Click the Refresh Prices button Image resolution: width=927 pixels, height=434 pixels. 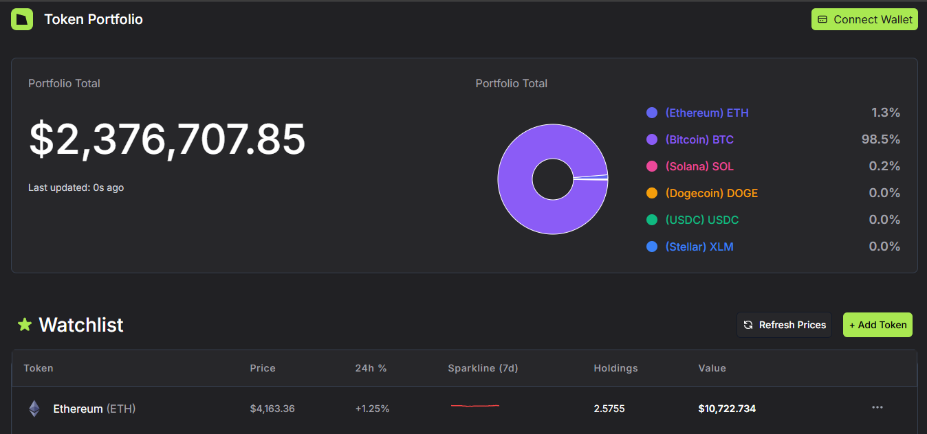pos(784,325)
